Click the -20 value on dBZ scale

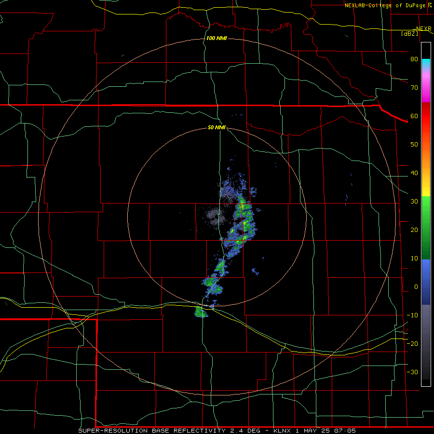click(412, 343)
